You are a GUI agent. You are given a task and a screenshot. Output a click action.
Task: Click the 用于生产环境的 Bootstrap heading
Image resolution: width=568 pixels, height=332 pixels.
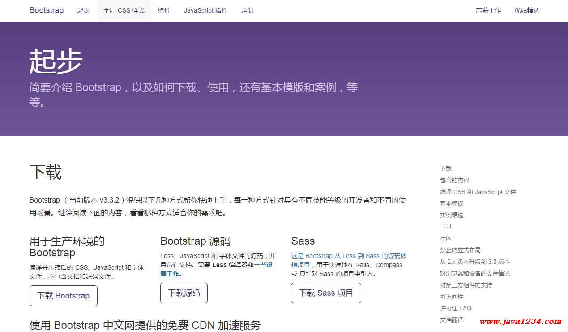click(x=67, y=247)
